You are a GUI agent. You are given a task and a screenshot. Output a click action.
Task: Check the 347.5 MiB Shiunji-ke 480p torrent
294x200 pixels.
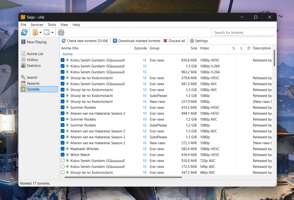click(63, 172)
